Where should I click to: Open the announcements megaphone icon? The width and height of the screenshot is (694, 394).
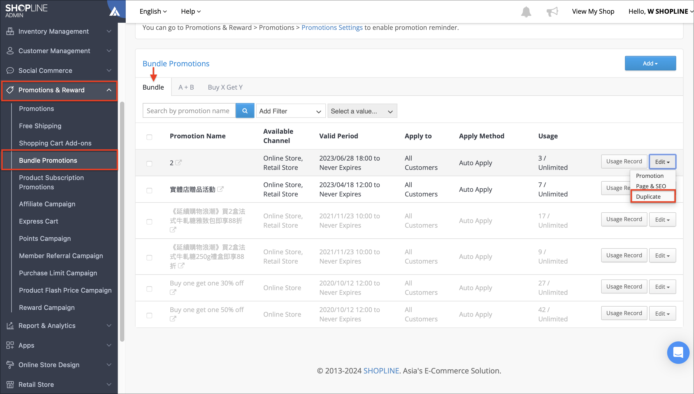[552, 12]
